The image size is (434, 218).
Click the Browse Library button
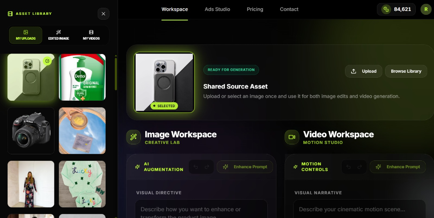(x=406, y=71)
